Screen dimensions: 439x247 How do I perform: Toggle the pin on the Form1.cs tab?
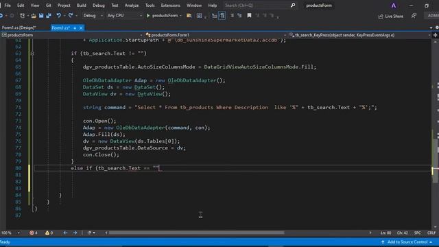[x=75, y=28]
